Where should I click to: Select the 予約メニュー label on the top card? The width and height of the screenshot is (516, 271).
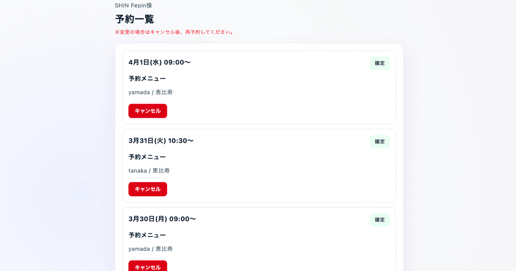pyautogui.click(x=147, y=78)
